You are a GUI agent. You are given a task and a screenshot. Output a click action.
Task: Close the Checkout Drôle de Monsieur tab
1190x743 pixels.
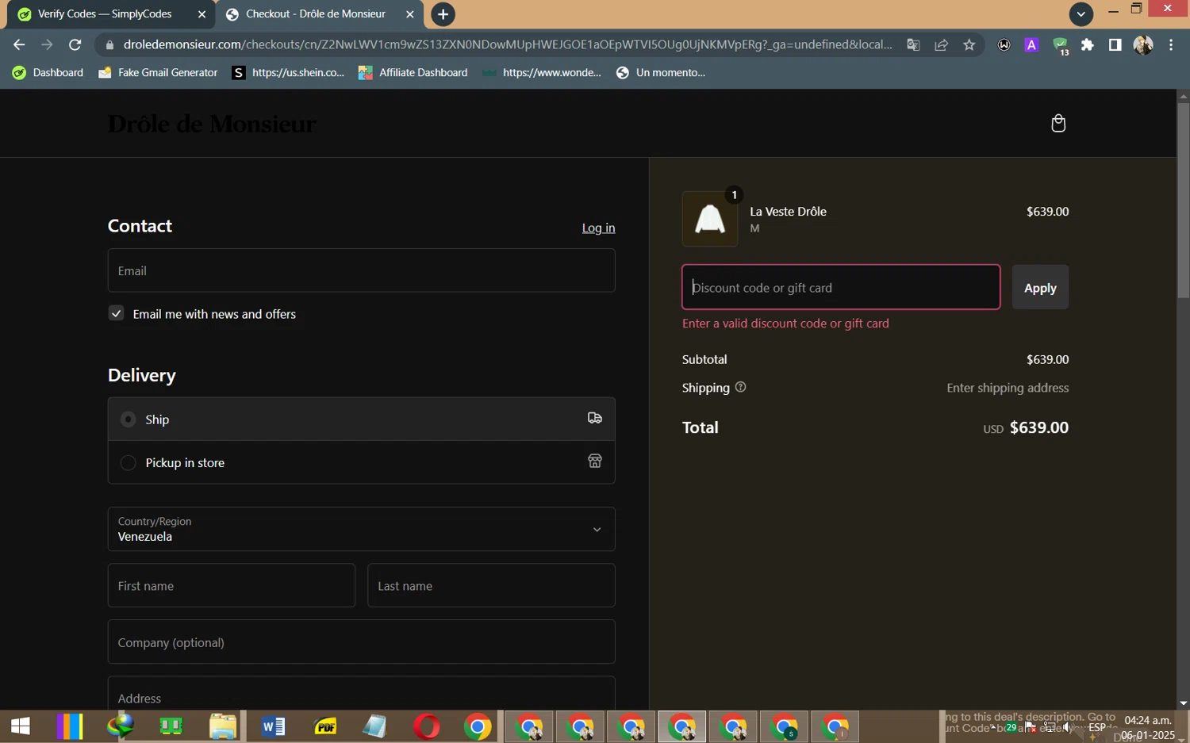click(x=409, y=14)
